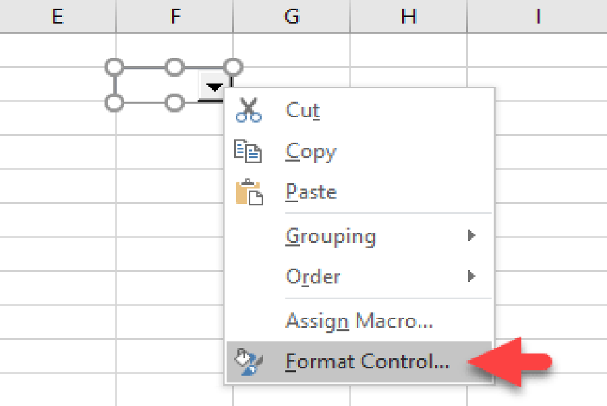Click the Copy documents icon
Screen dimensions: 607x406
point(248,151)
